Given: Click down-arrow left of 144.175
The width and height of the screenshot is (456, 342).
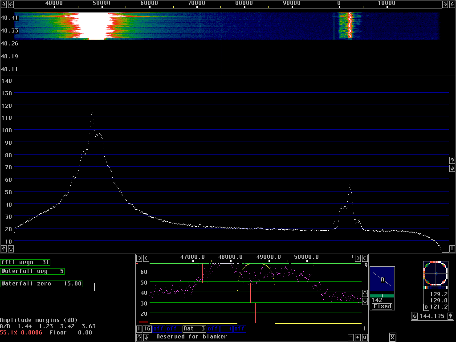Looking at the screenshot, I should coord(415,316).
